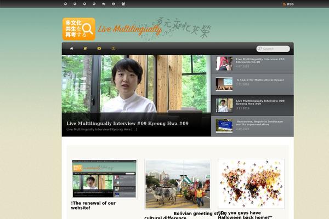The width and height of the screenshot is (329, 219).
Task: Click the orange RSS feed icon
Action: click(284, 4)
